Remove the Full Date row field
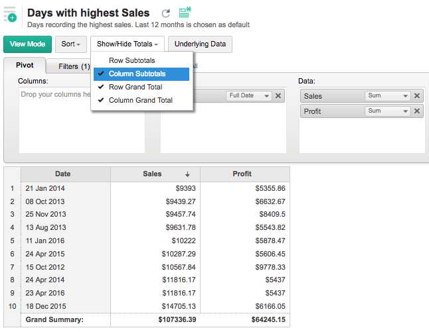 point(278,96)
